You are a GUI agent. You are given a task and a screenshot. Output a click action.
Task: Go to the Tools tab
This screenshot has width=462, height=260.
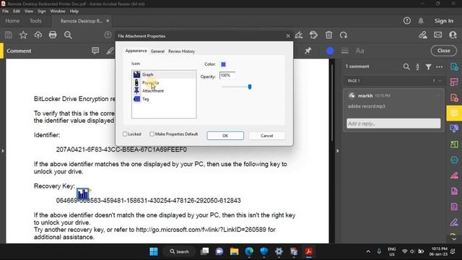35,21
